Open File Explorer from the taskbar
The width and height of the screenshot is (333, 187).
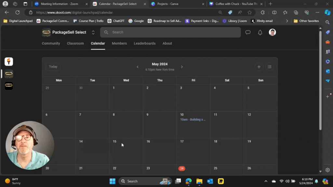(200, 181)
